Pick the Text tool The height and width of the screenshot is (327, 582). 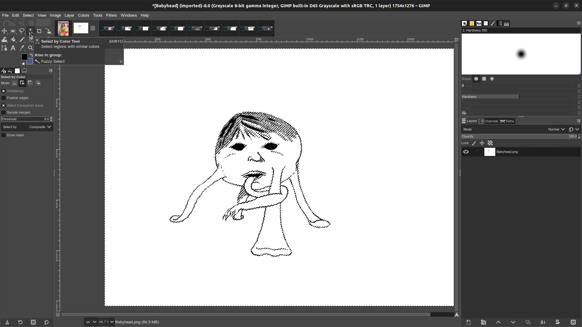point(13,48)
